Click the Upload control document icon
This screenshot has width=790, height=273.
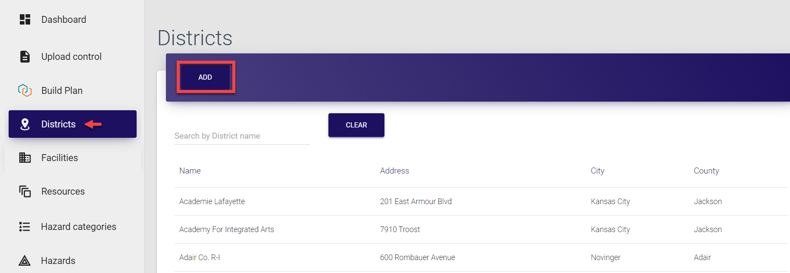(25, 56)
